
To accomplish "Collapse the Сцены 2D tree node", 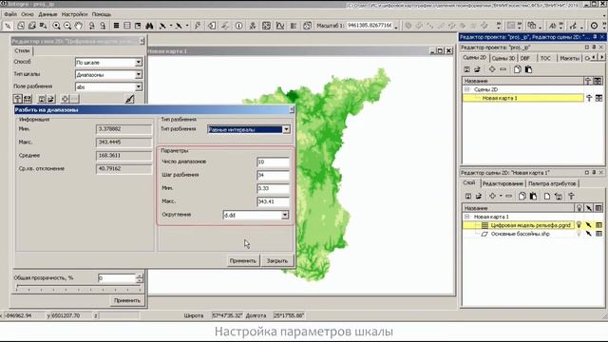I will [466, 89].
